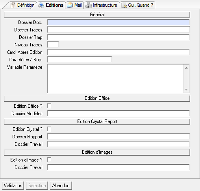Click the Variable Paramètre scrollbar down arrow
Screen dimensions: 200x191
186,90
